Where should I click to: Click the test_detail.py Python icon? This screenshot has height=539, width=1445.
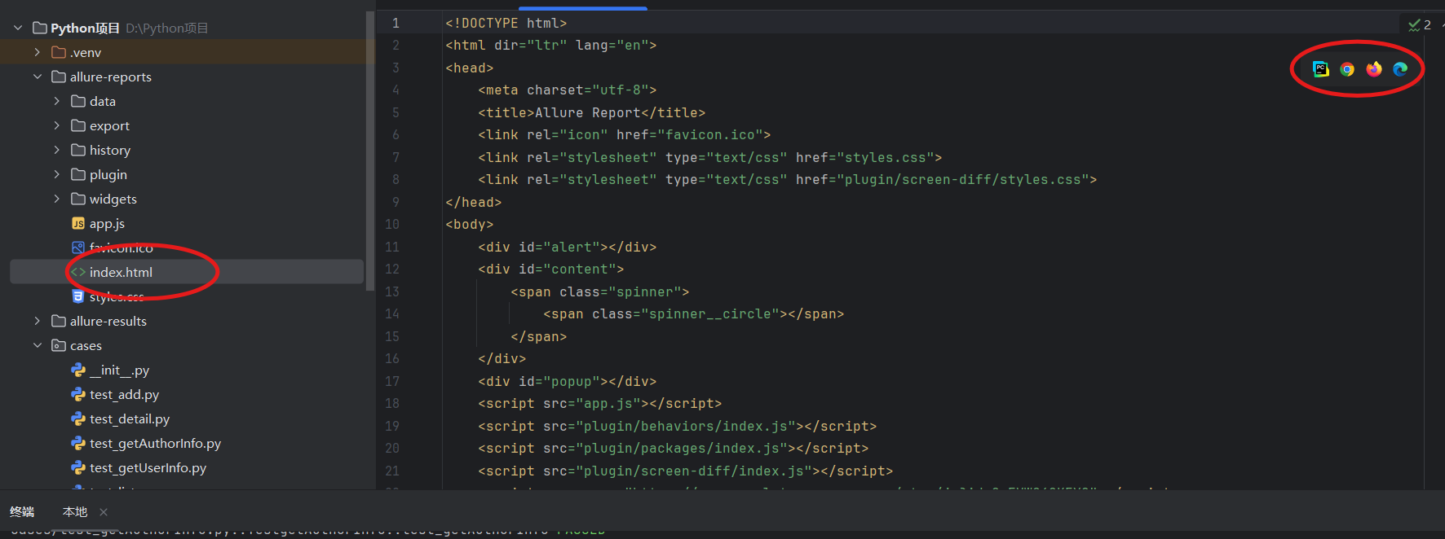tap(78, 418)
